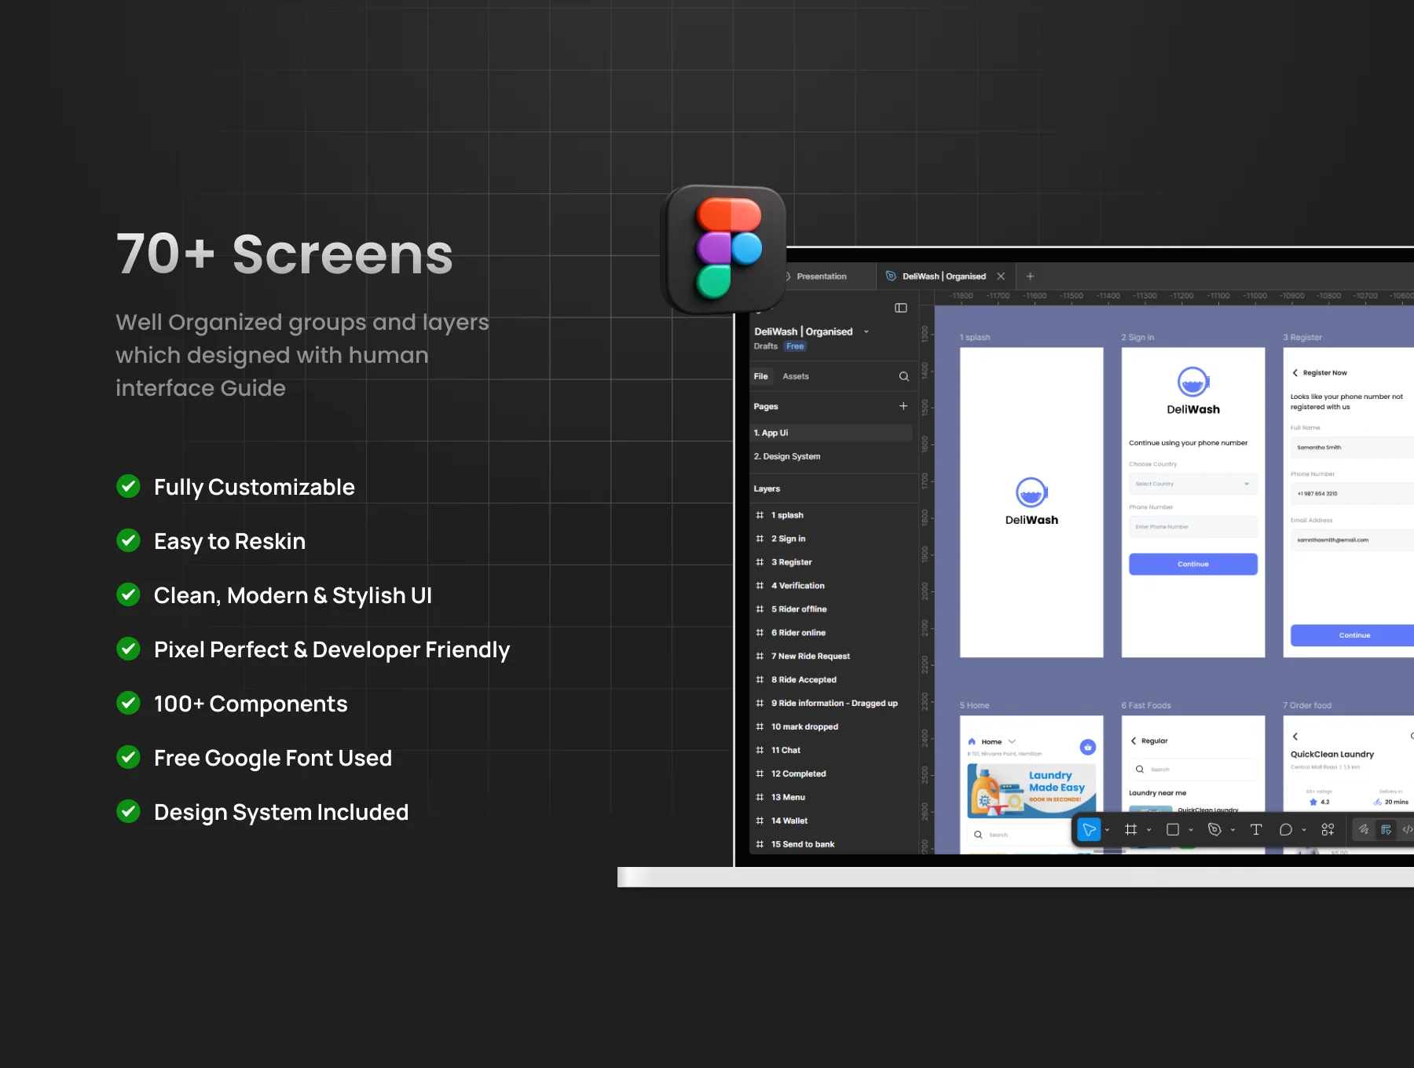Screen dimensions: 1414x1068
Task: Expand Frame tool options chevron
Action: [x=1148, y=830]
